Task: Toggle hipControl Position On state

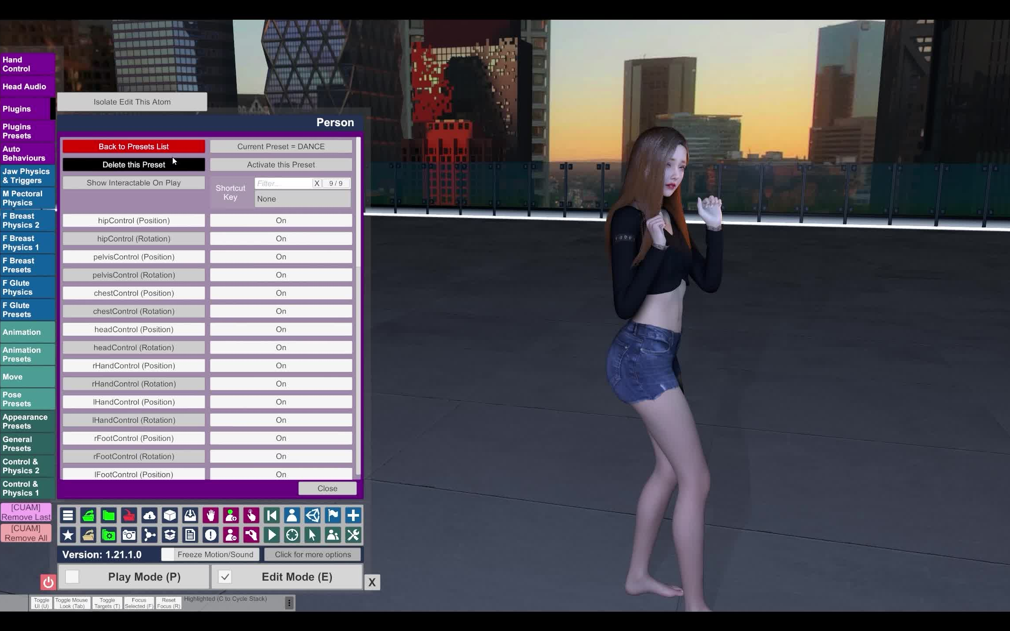Action: click(x=281, y=220)
